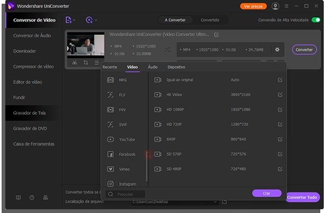Choose the Instagram format icon
Viewport: 324px width, 213px height.
(x=110, y=184)
